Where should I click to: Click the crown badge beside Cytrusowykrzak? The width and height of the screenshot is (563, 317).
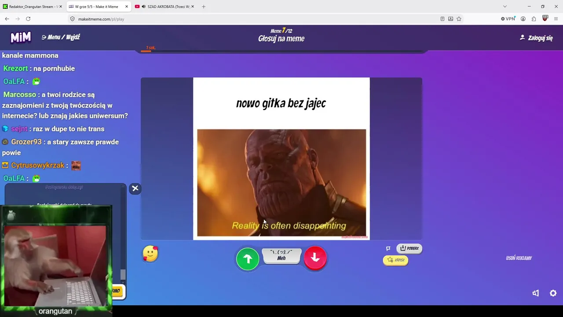(5, 166)
